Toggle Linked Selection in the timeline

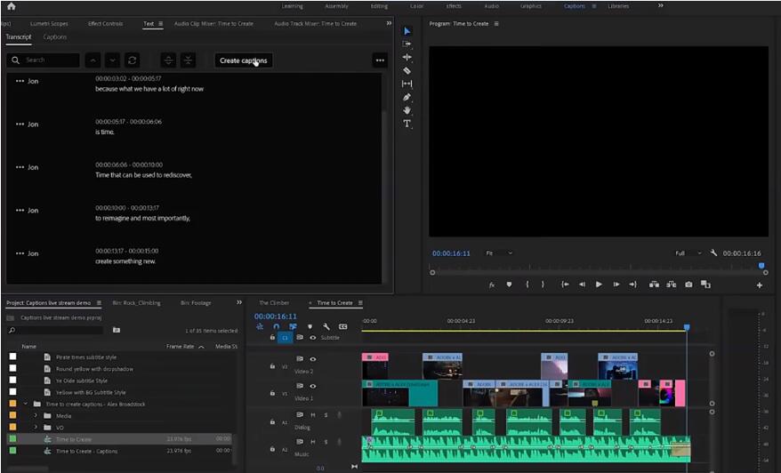(x=293, y=326)
